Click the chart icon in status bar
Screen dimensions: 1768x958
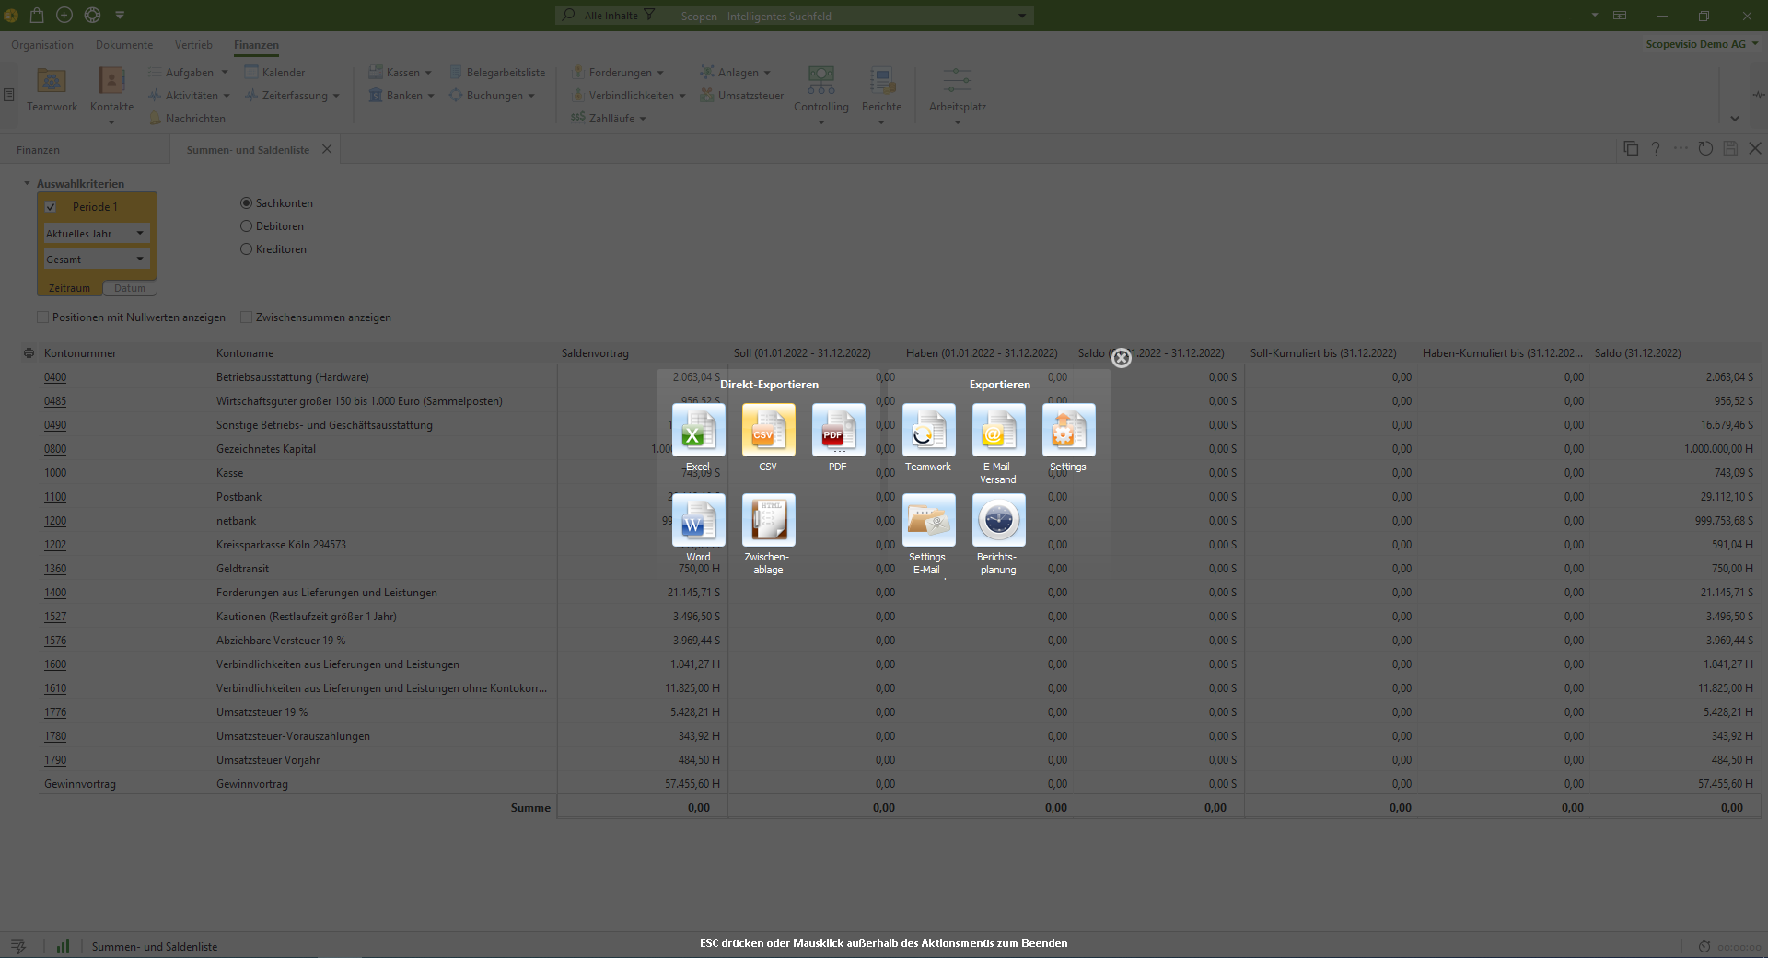(x=63, y=946)
